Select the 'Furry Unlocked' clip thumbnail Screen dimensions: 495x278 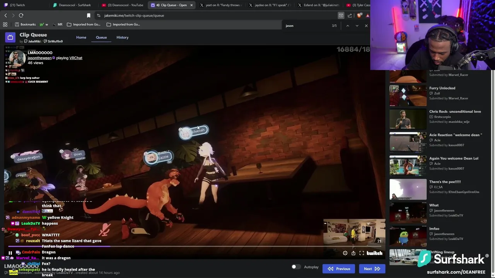tap(408, 95)
